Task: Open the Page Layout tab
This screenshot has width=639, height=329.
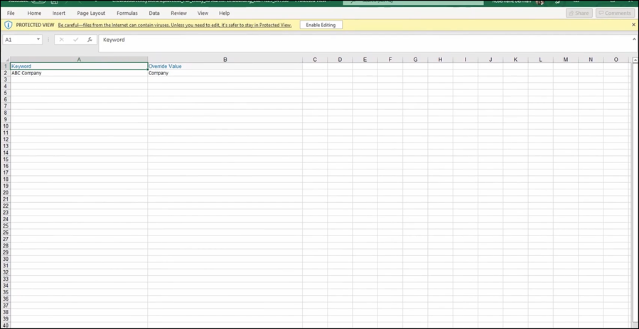Action: [x=91, y=13]
